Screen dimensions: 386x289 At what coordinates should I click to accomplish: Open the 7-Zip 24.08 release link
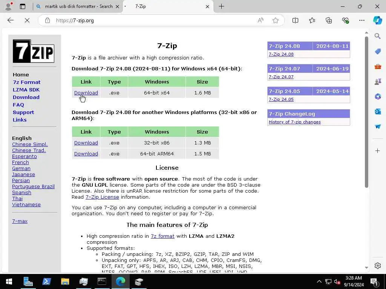(281, 54)
